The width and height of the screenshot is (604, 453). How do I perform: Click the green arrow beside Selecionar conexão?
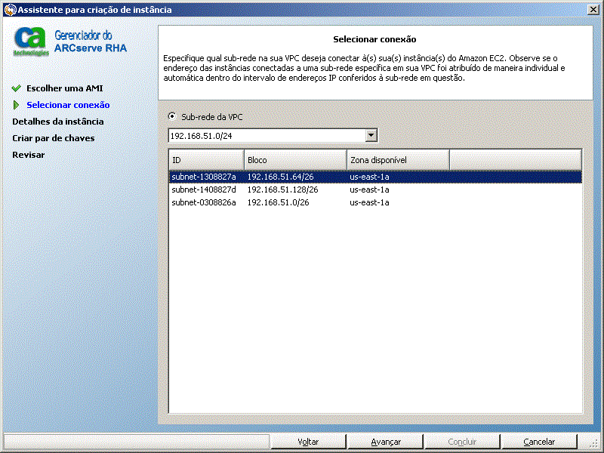point(16,105)
